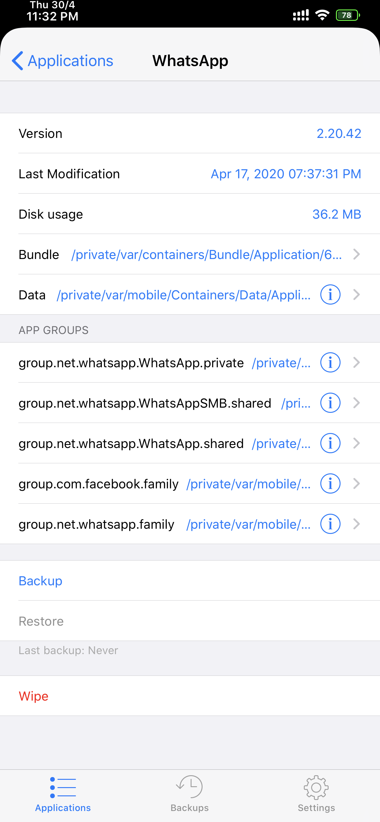Switch to the Settings tab
Image resolution: width=380 pixels, height=822 pixels.
pyautogui.click(x=316, y=794)
